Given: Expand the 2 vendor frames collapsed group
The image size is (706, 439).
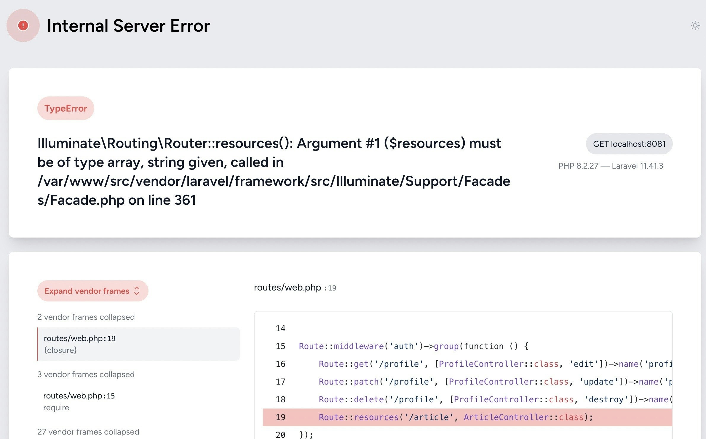Looking at the screenshot, I should (x=86, y=317).
